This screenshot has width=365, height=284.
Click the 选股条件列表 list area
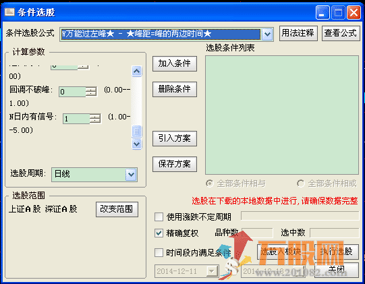point(282,115)
